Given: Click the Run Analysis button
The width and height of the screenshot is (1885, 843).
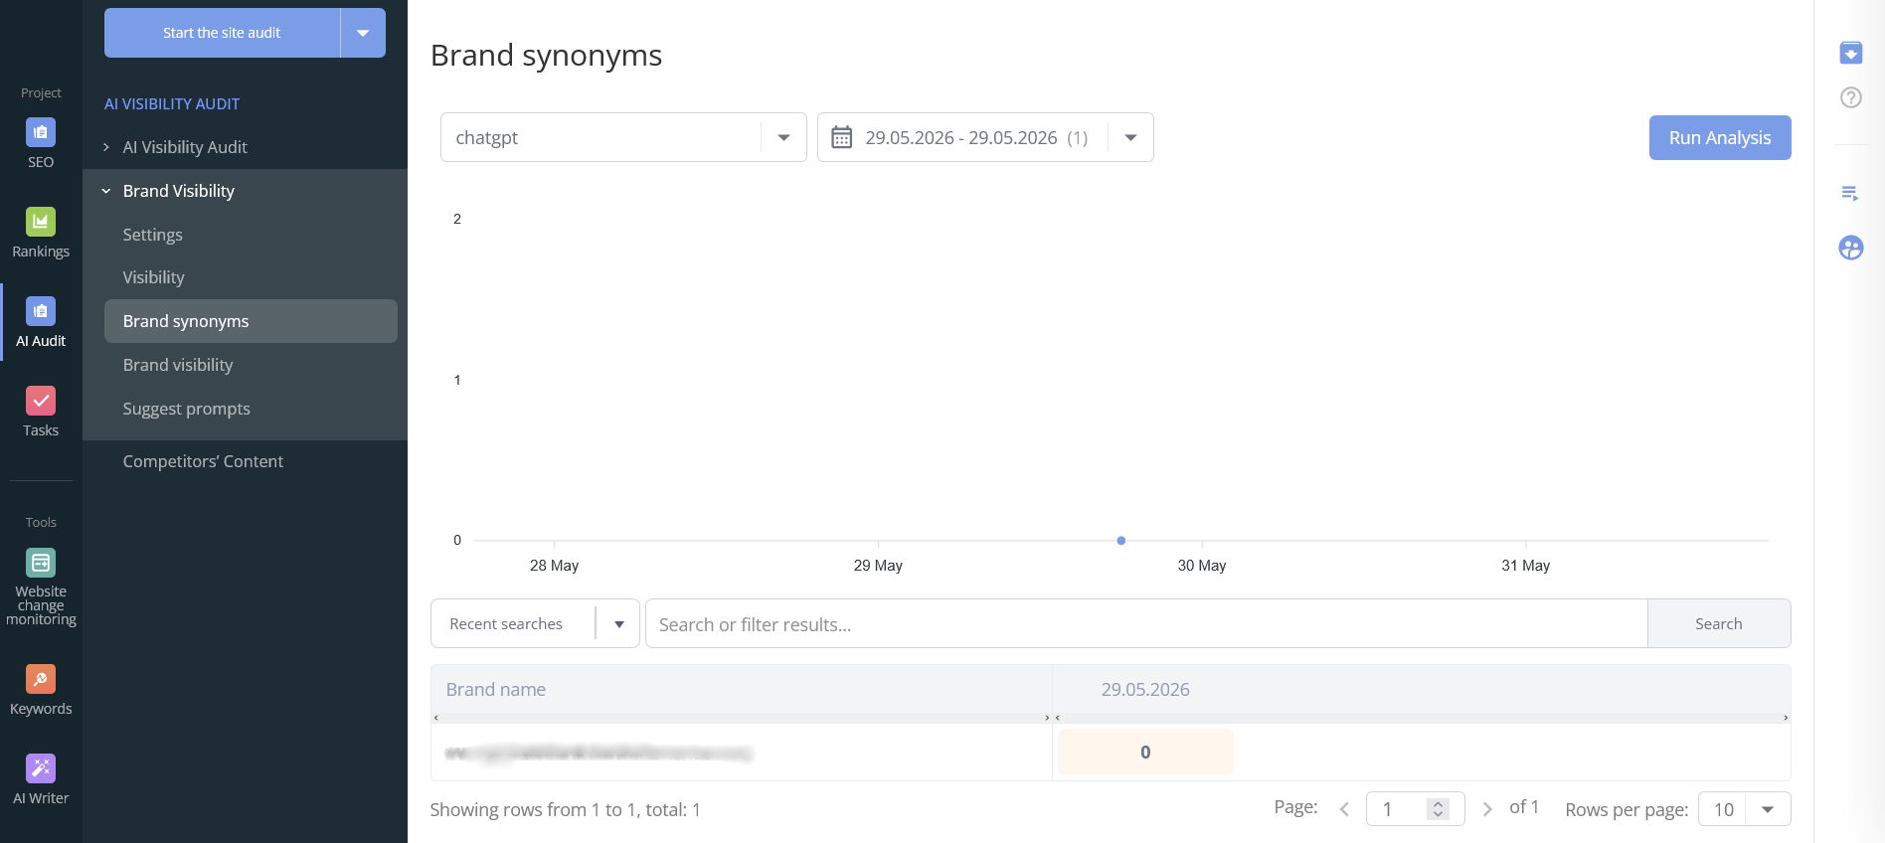Looking at the screenshot, I should [x=1720, y=137].
